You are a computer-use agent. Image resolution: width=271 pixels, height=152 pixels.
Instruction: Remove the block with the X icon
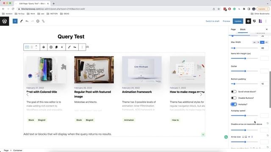pyautogui.click(x=62, y=47)
